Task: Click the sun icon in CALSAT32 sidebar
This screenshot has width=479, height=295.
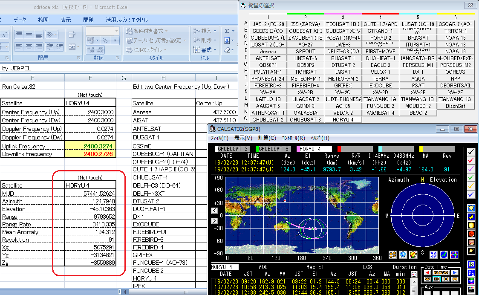Action: tap(471, 208)
